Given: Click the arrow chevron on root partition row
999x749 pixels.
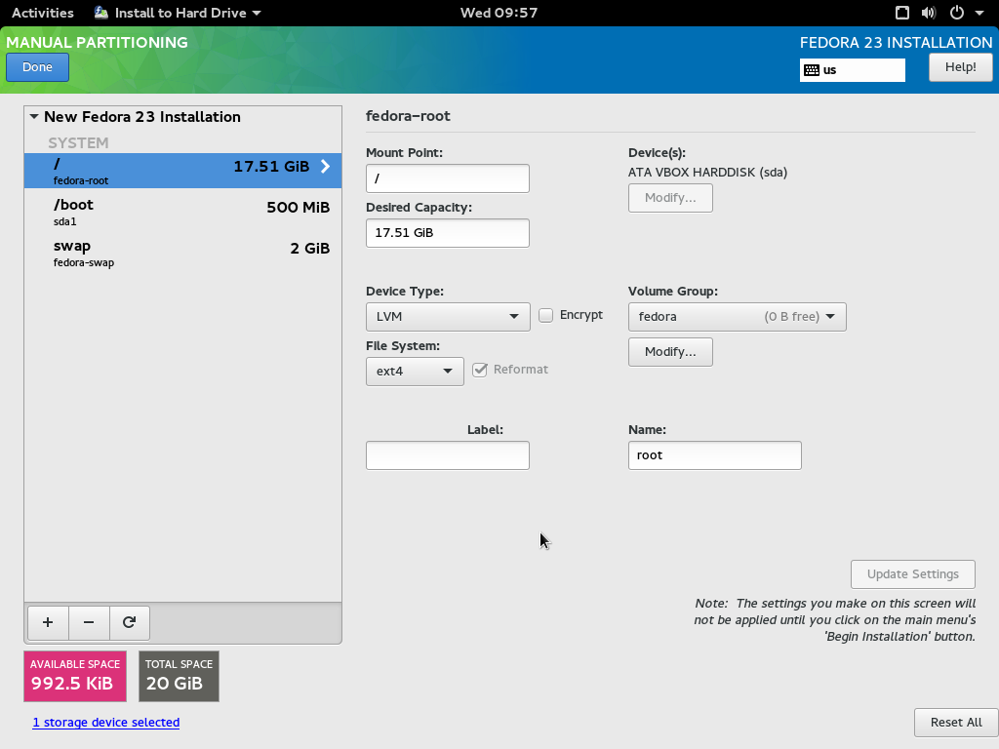Looking at the screenshot, I should (326, 167).
